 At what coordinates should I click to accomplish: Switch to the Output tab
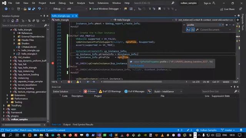point(66,125)
